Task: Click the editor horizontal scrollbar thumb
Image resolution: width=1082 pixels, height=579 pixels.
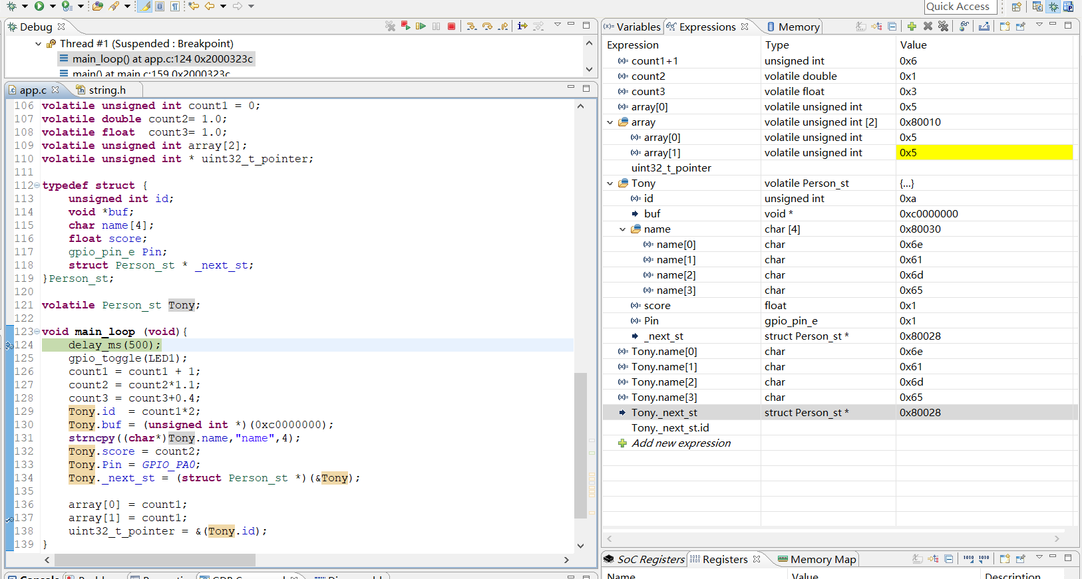Action: point(155,560)
